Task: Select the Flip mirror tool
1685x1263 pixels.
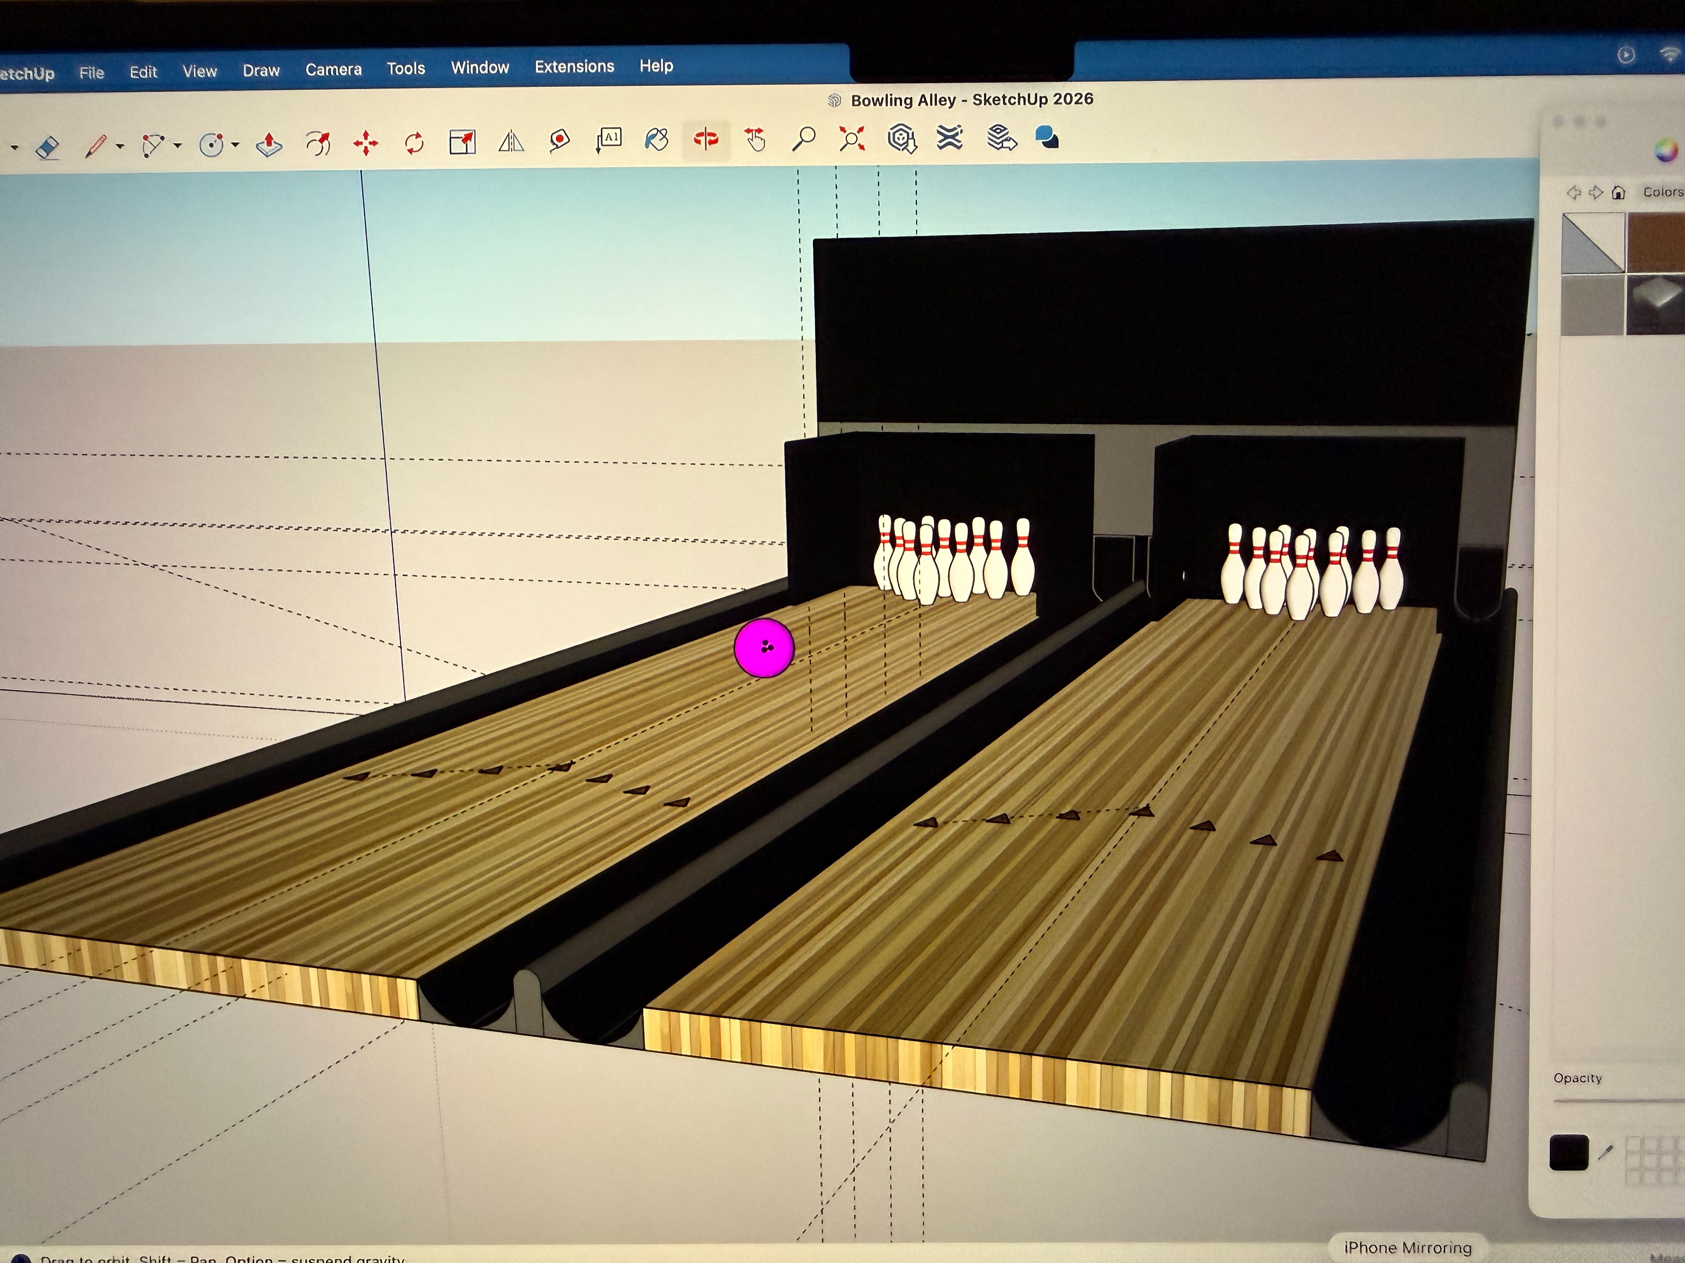Action: tap(511, 142)
